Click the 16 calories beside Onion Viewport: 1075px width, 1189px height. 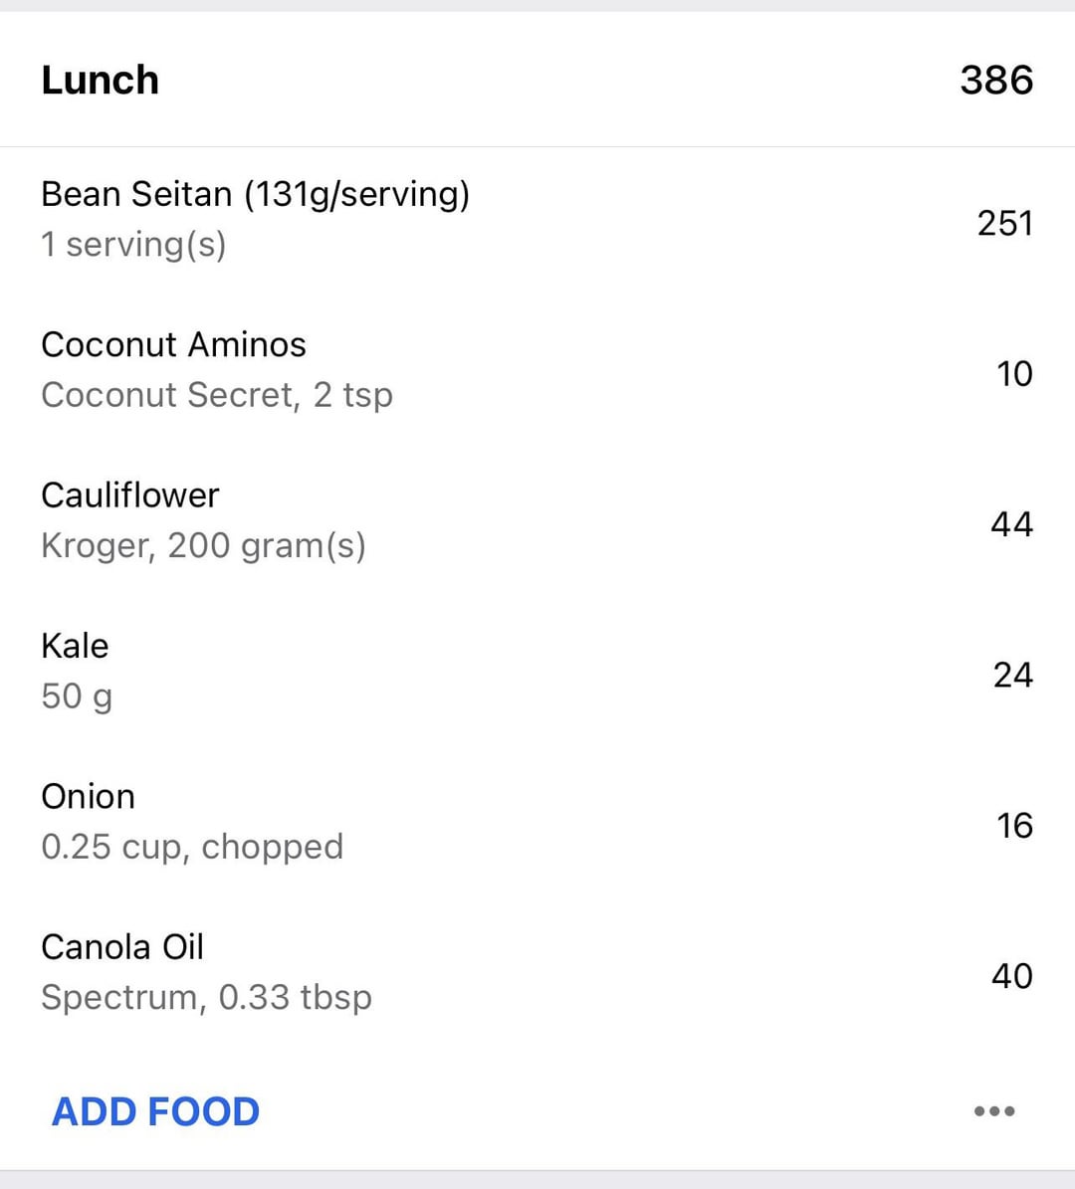pyautogui.click(x=1014, y=825)
